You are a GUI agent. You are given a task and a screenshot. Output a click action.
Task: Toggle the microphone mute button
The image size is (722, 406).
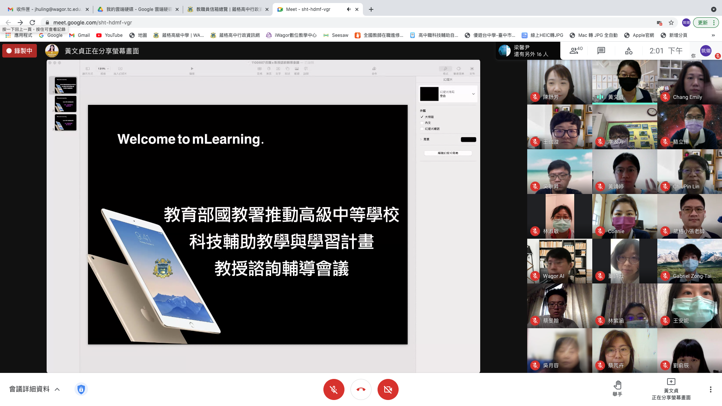point(334,389)
